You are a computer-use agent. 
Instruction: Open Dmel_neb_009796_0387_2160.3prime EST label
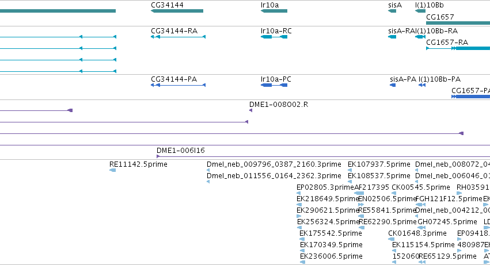(x=274, y=164)
